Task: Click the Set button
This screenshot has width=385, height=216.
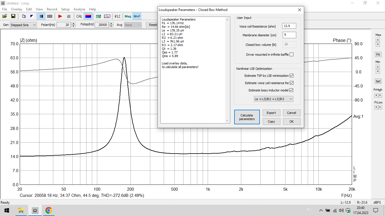Action: [378, 81]
